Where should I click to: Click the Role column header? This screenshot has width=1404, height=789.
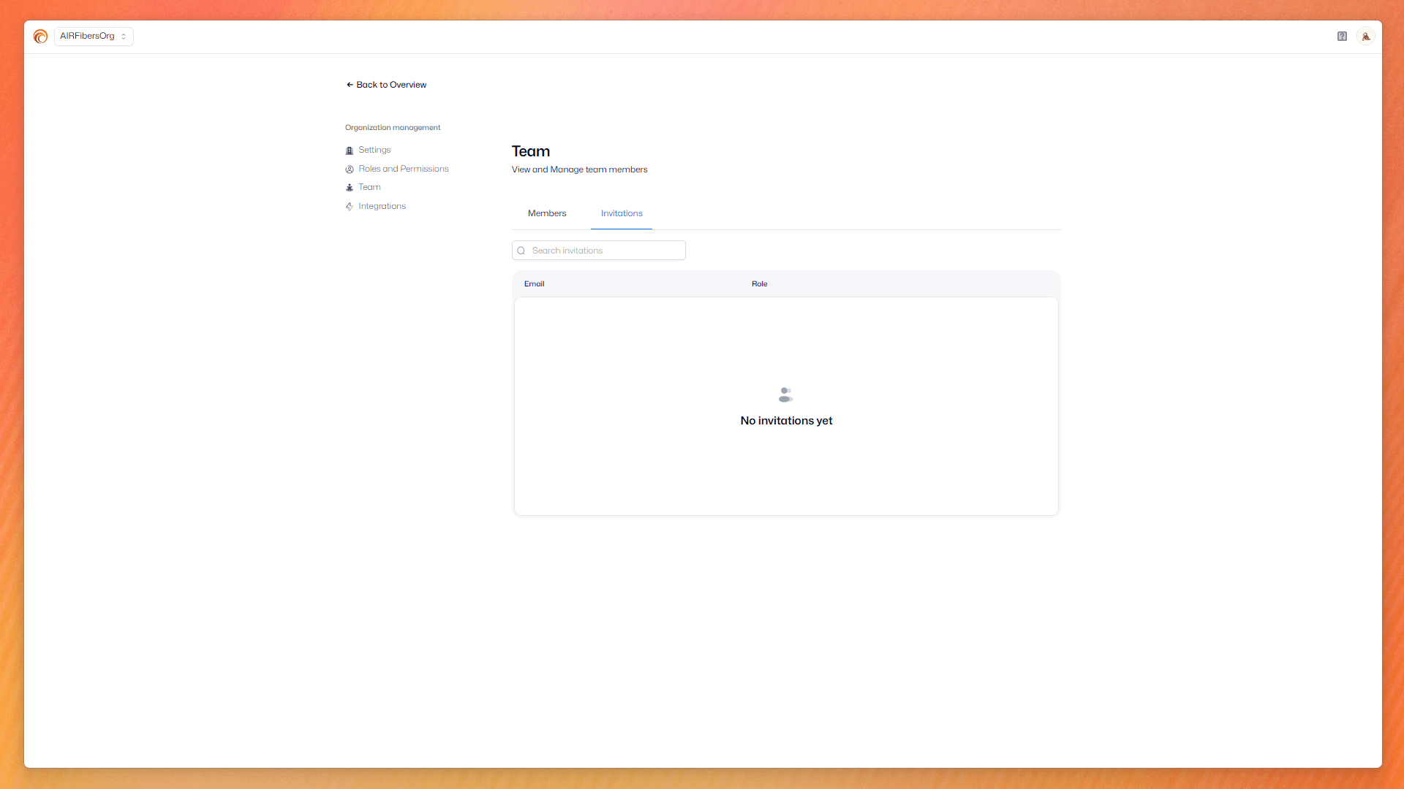759,284
